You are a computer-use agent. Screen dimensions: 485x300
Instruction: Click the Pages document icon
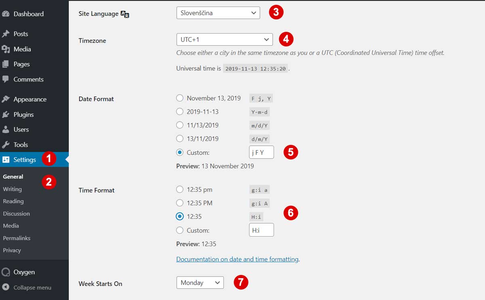click(x=6, y=64)
